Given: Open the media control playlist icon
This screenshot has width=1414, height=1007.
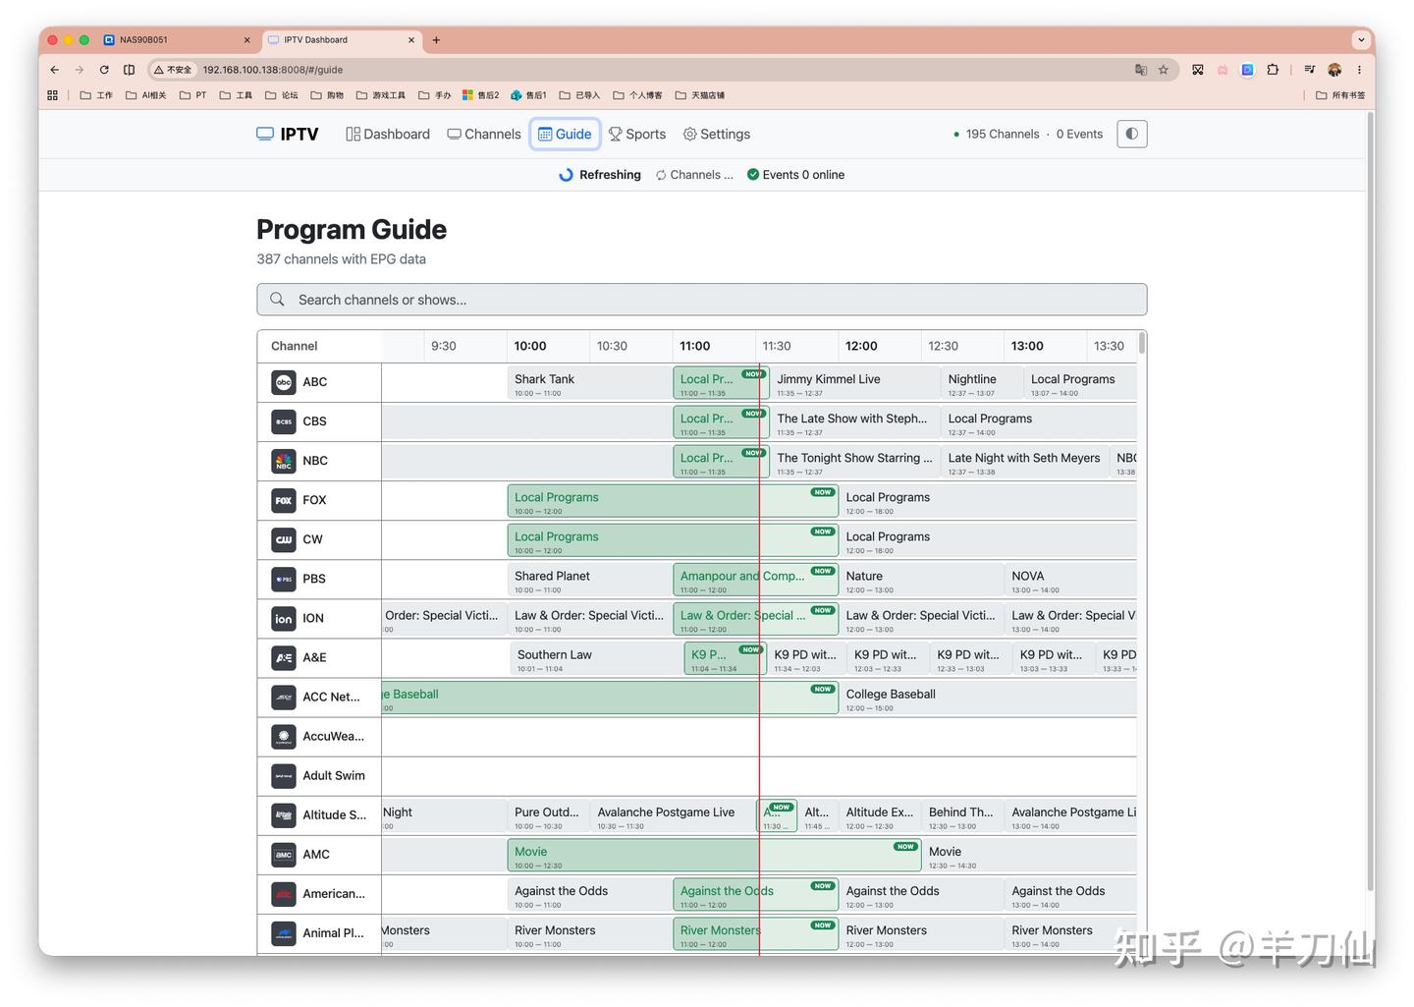Looking at the screenshot, I should 1309,70.
